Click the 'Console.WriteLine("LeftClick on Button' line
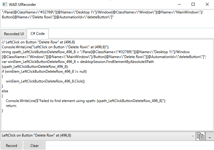 [55, 47]
